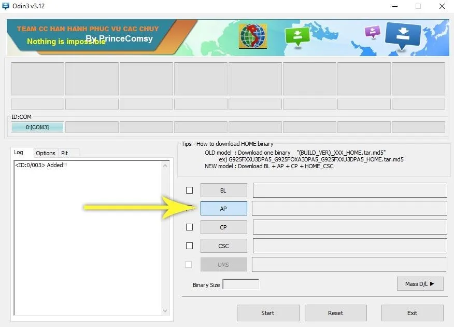The image size is (454, 327).
Task: Click the AP button to choose firmware
Action: [x=223, y=209]
